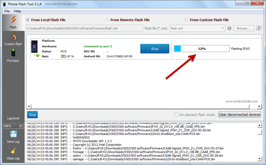This screenshot has height=165, width=266.
Task: Open the Help menu
Action: pos(17,11)
